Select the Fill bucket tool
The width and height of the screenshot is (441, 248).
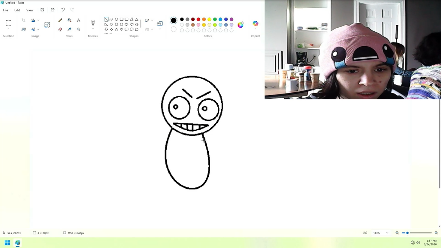coord(69,21)
